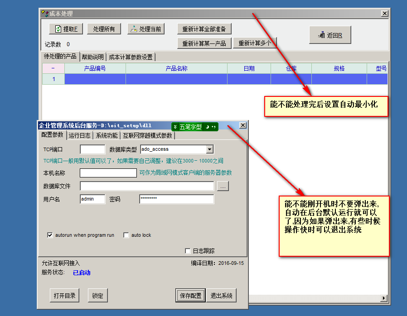Open the 数据库类型 ado_access dropdown
The height and width of the screenshot is (316, 407).
click(x=209, y=149)
